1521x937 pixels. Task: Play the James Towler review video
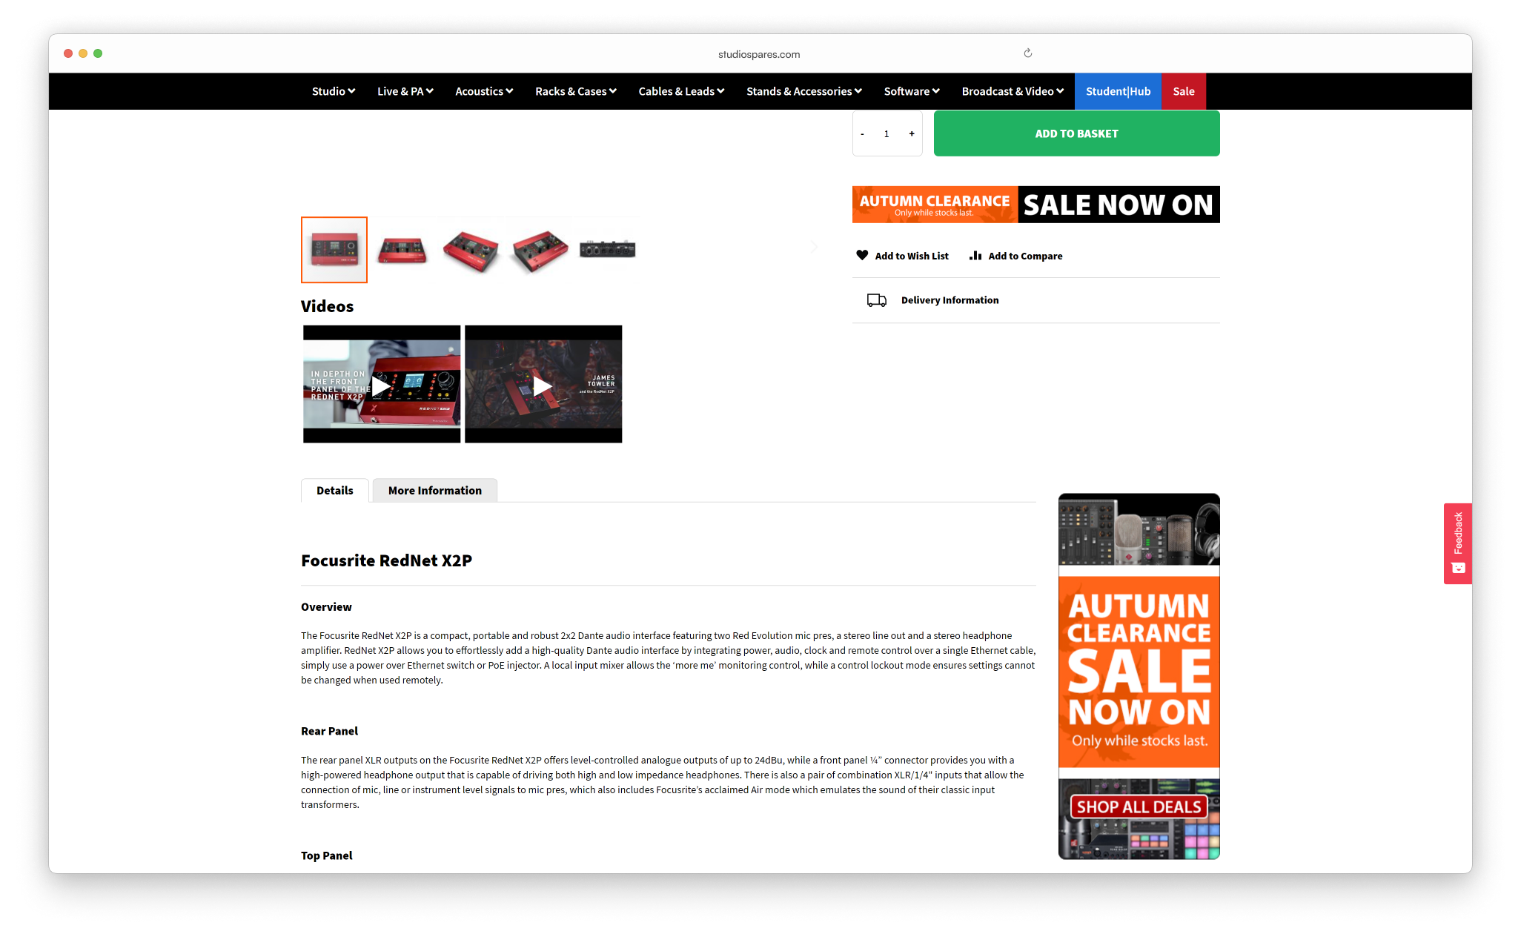point(543,383)
